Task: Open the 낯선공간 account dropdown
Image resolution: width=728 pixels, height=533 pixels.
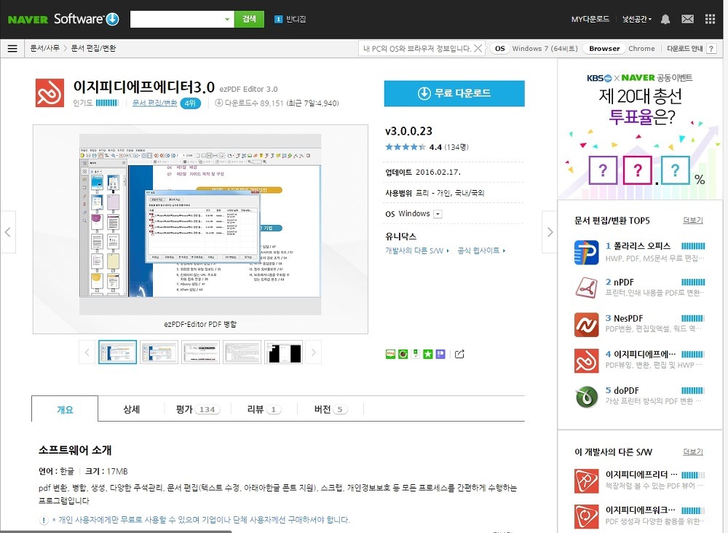Action: coord(637,19)
